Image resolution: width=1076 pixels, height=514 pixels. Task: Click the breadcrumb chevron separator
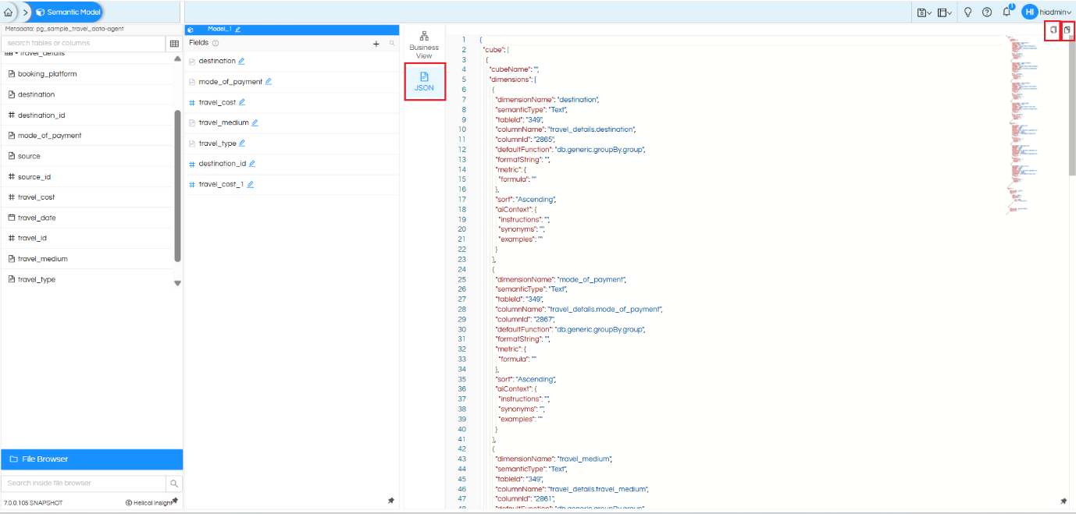tap(25, 12)
